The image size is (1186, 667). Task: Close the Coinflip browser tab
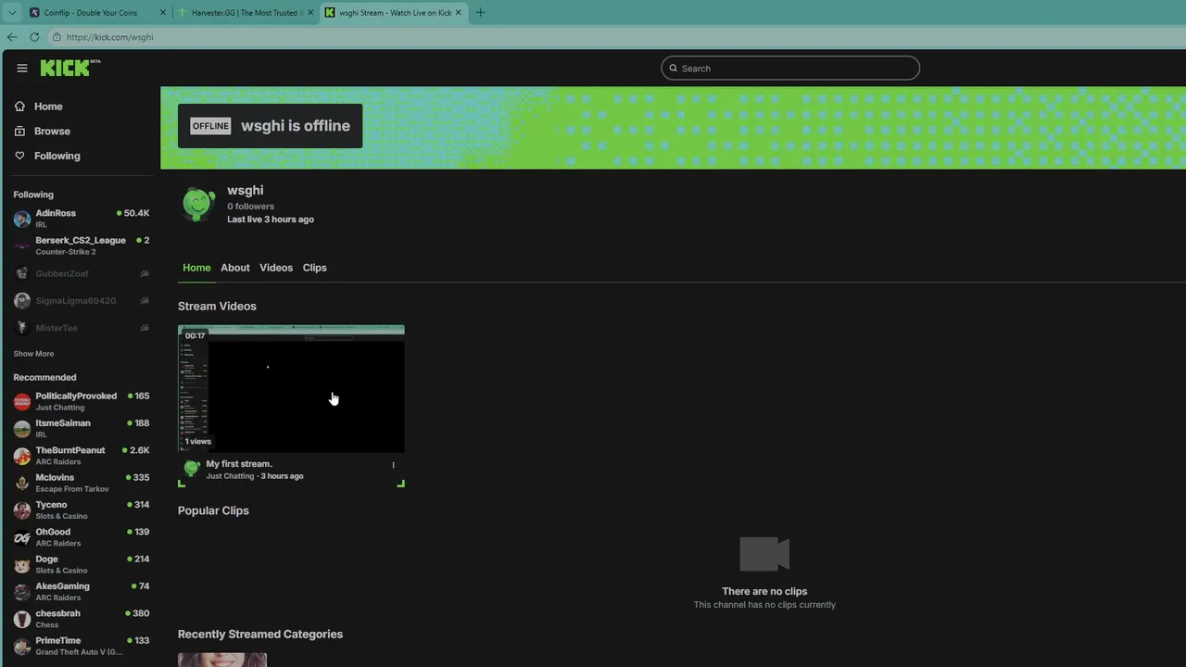pos(163,13)
